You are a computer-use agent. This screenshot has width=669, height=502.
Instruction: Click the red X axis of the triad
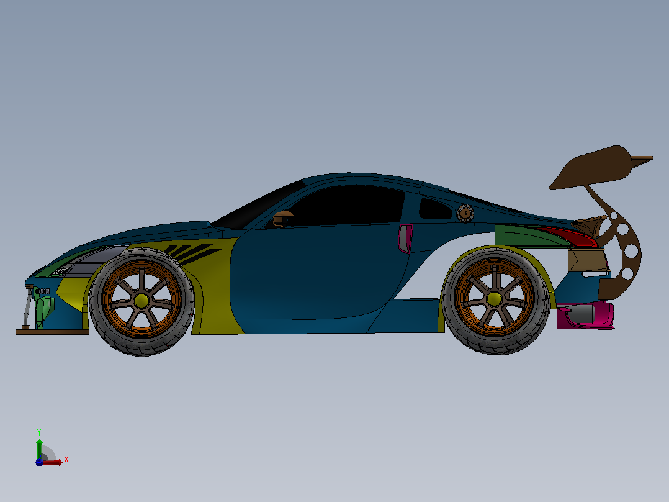[53, 462]
